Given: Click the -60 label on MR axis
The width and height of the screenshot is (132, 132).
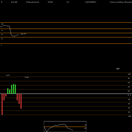Looking at the screenshot, I should [129, 108].
